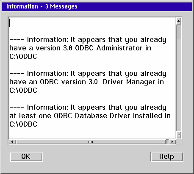
Task: Open Help for this information dialog
Action: click(x=167, y=157)
